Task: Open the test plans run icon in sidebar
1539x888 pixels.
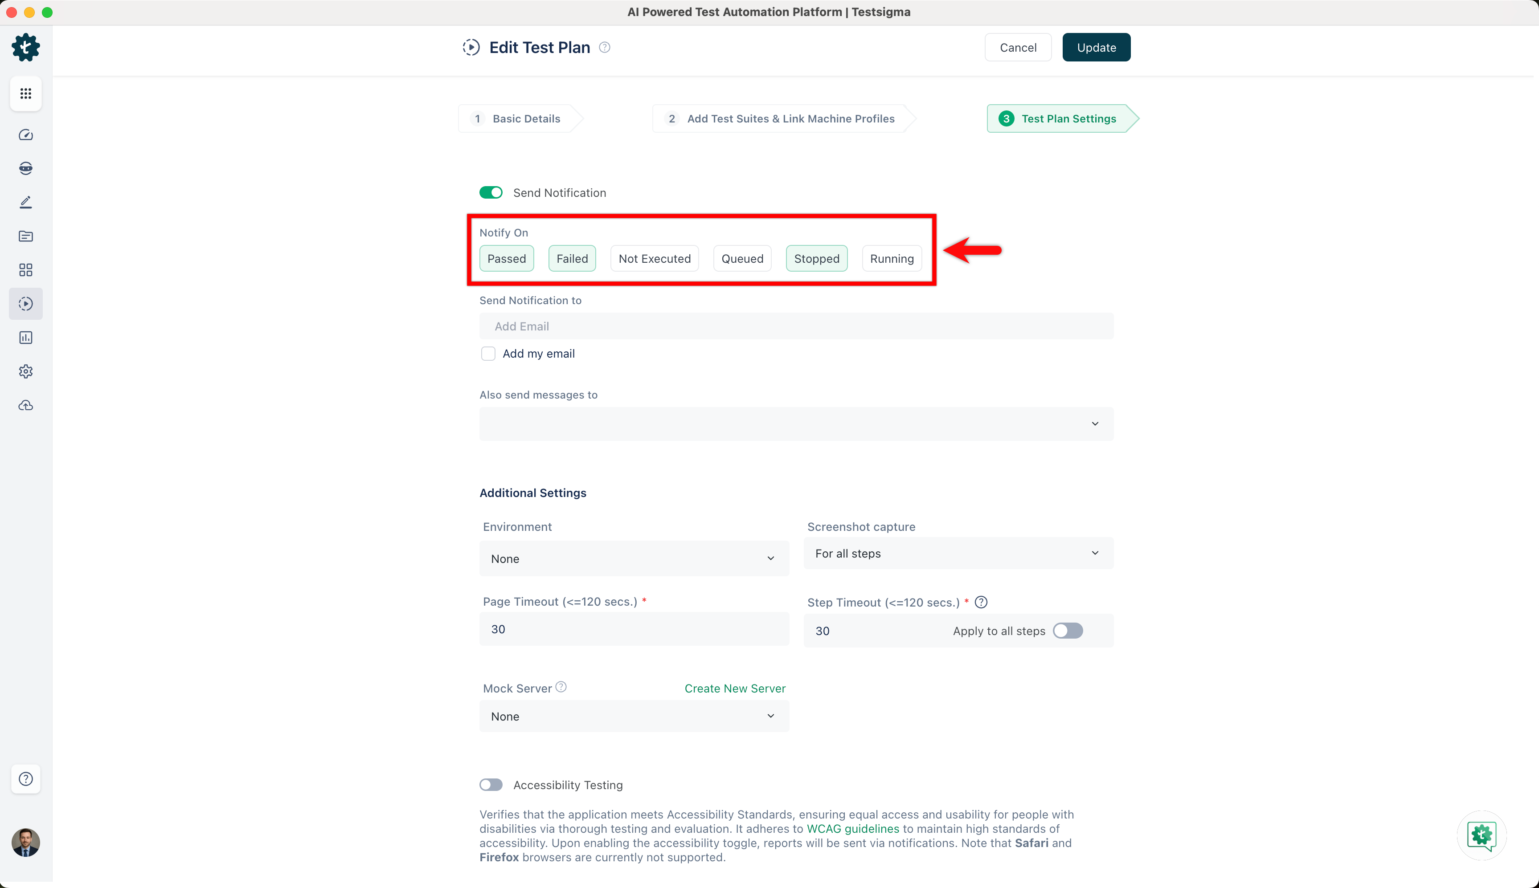Action: pos(26,304)
